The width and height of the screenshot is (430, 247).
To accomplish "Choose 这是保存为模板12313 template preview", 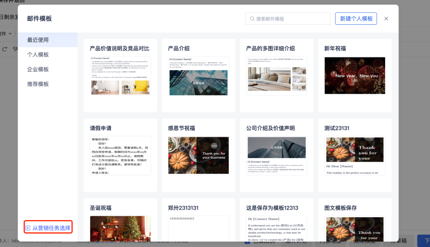I will click(277, 229).
